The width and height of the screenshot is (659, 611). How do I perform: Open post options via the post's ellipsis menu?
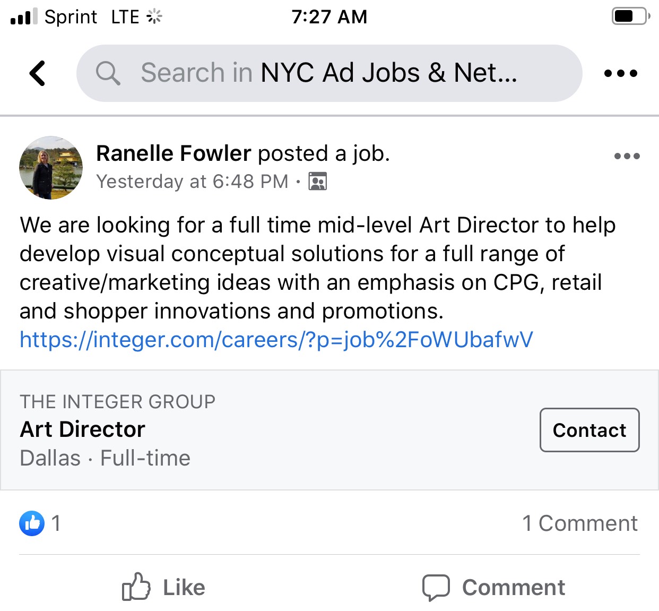coord(628,156)
